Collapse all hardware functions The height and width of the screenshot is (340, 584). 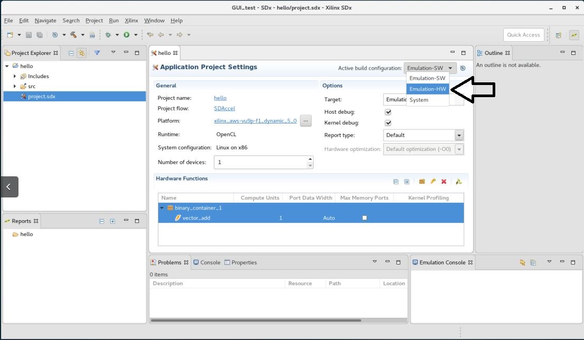(396, 182)
